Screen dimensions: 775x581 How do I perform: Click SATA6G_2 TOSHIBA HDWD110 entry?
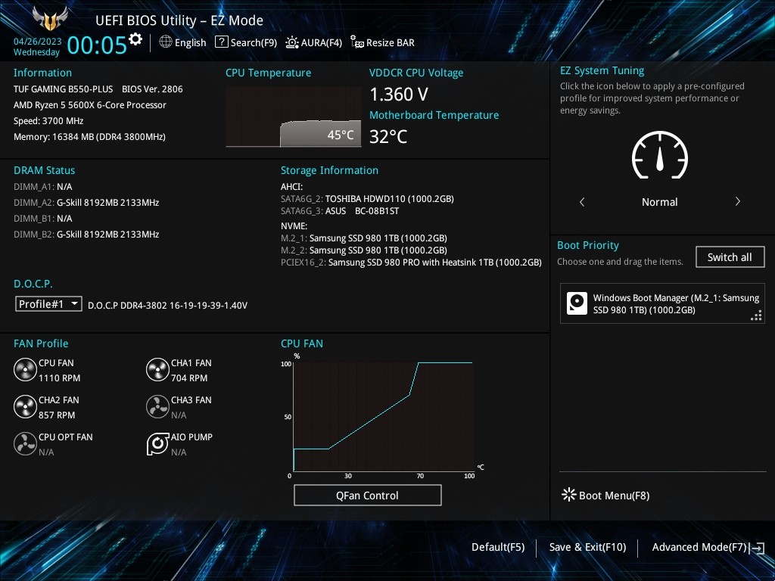point(367,199)
